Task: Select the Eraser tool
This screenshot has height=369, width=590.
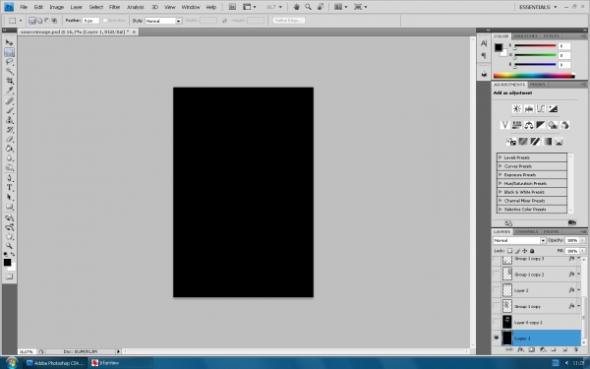Action: 10,140
